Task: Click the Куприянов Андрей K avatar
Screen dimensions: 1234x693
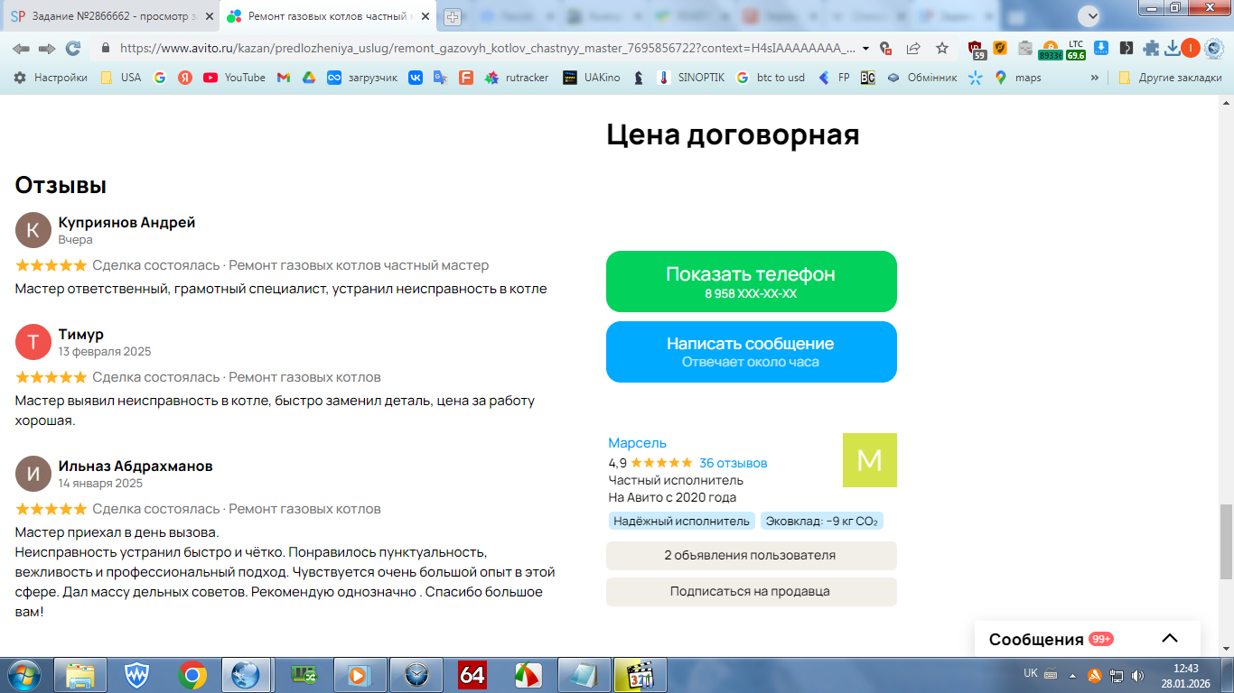Action: [x=33, y=230]
